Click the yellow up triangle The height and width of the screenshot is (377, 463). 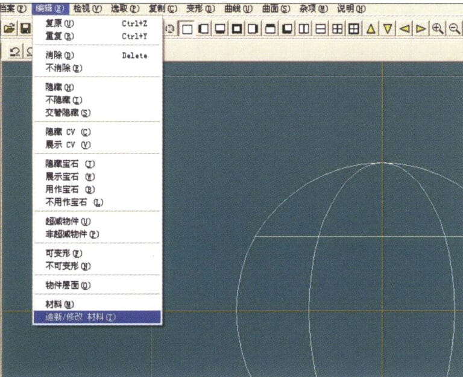pyautogui.click(x=371, y=29)
